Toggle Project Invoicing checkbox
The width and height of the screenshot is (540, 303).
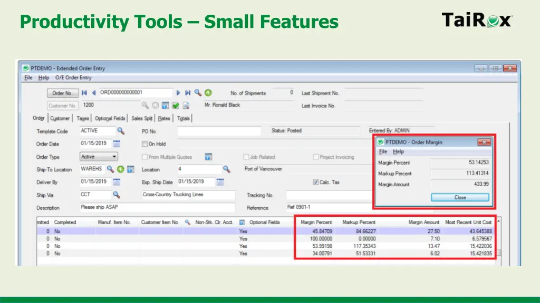(x=315, y=157)
